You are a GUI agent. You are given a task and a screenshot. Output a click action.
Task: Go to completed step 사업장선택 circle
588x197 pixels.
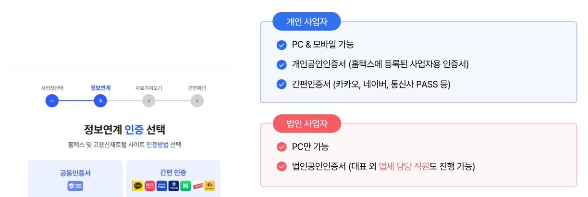point(52,101)
